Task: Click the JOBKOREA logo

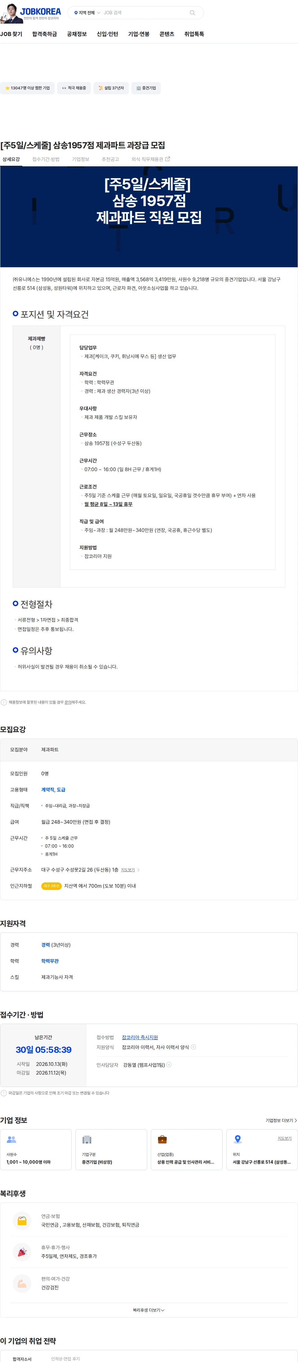Action: tap(41, 11)
